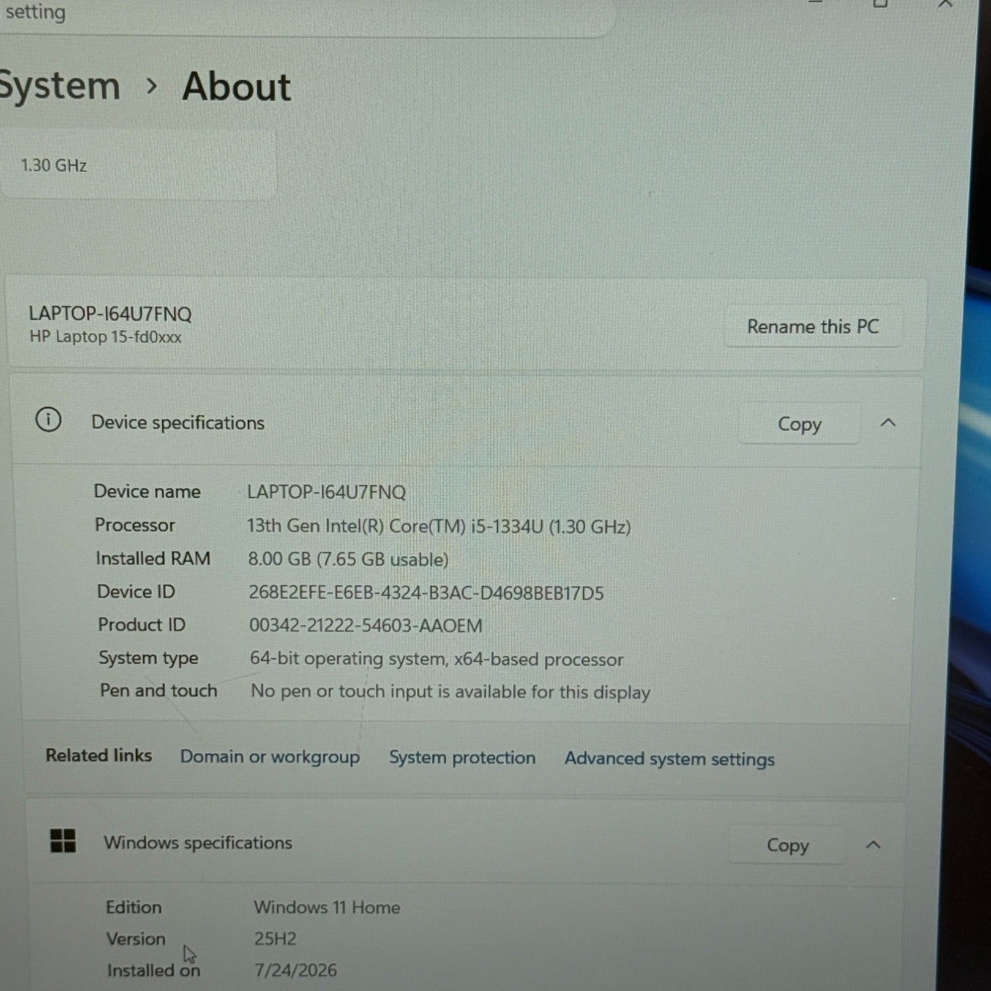Click the Device ID value text
991x991 pixels.
pos(426,593)
